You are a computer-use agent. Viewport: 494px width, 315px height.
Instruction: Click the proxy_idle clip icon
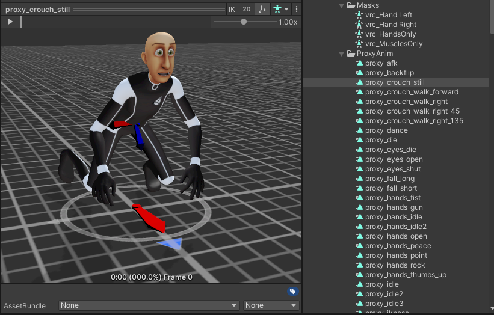(x=359, y=284)
